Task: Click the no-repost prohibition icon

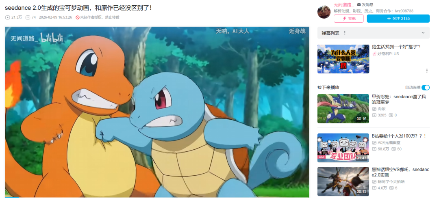Action: tap(78, 17)
